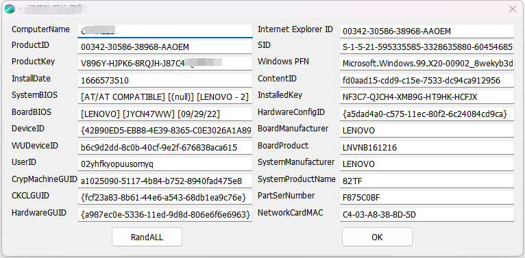Viewport: 525px width, 258px height.
Task: Click the BoardBIOS label
Action: [x=32, y=112]
